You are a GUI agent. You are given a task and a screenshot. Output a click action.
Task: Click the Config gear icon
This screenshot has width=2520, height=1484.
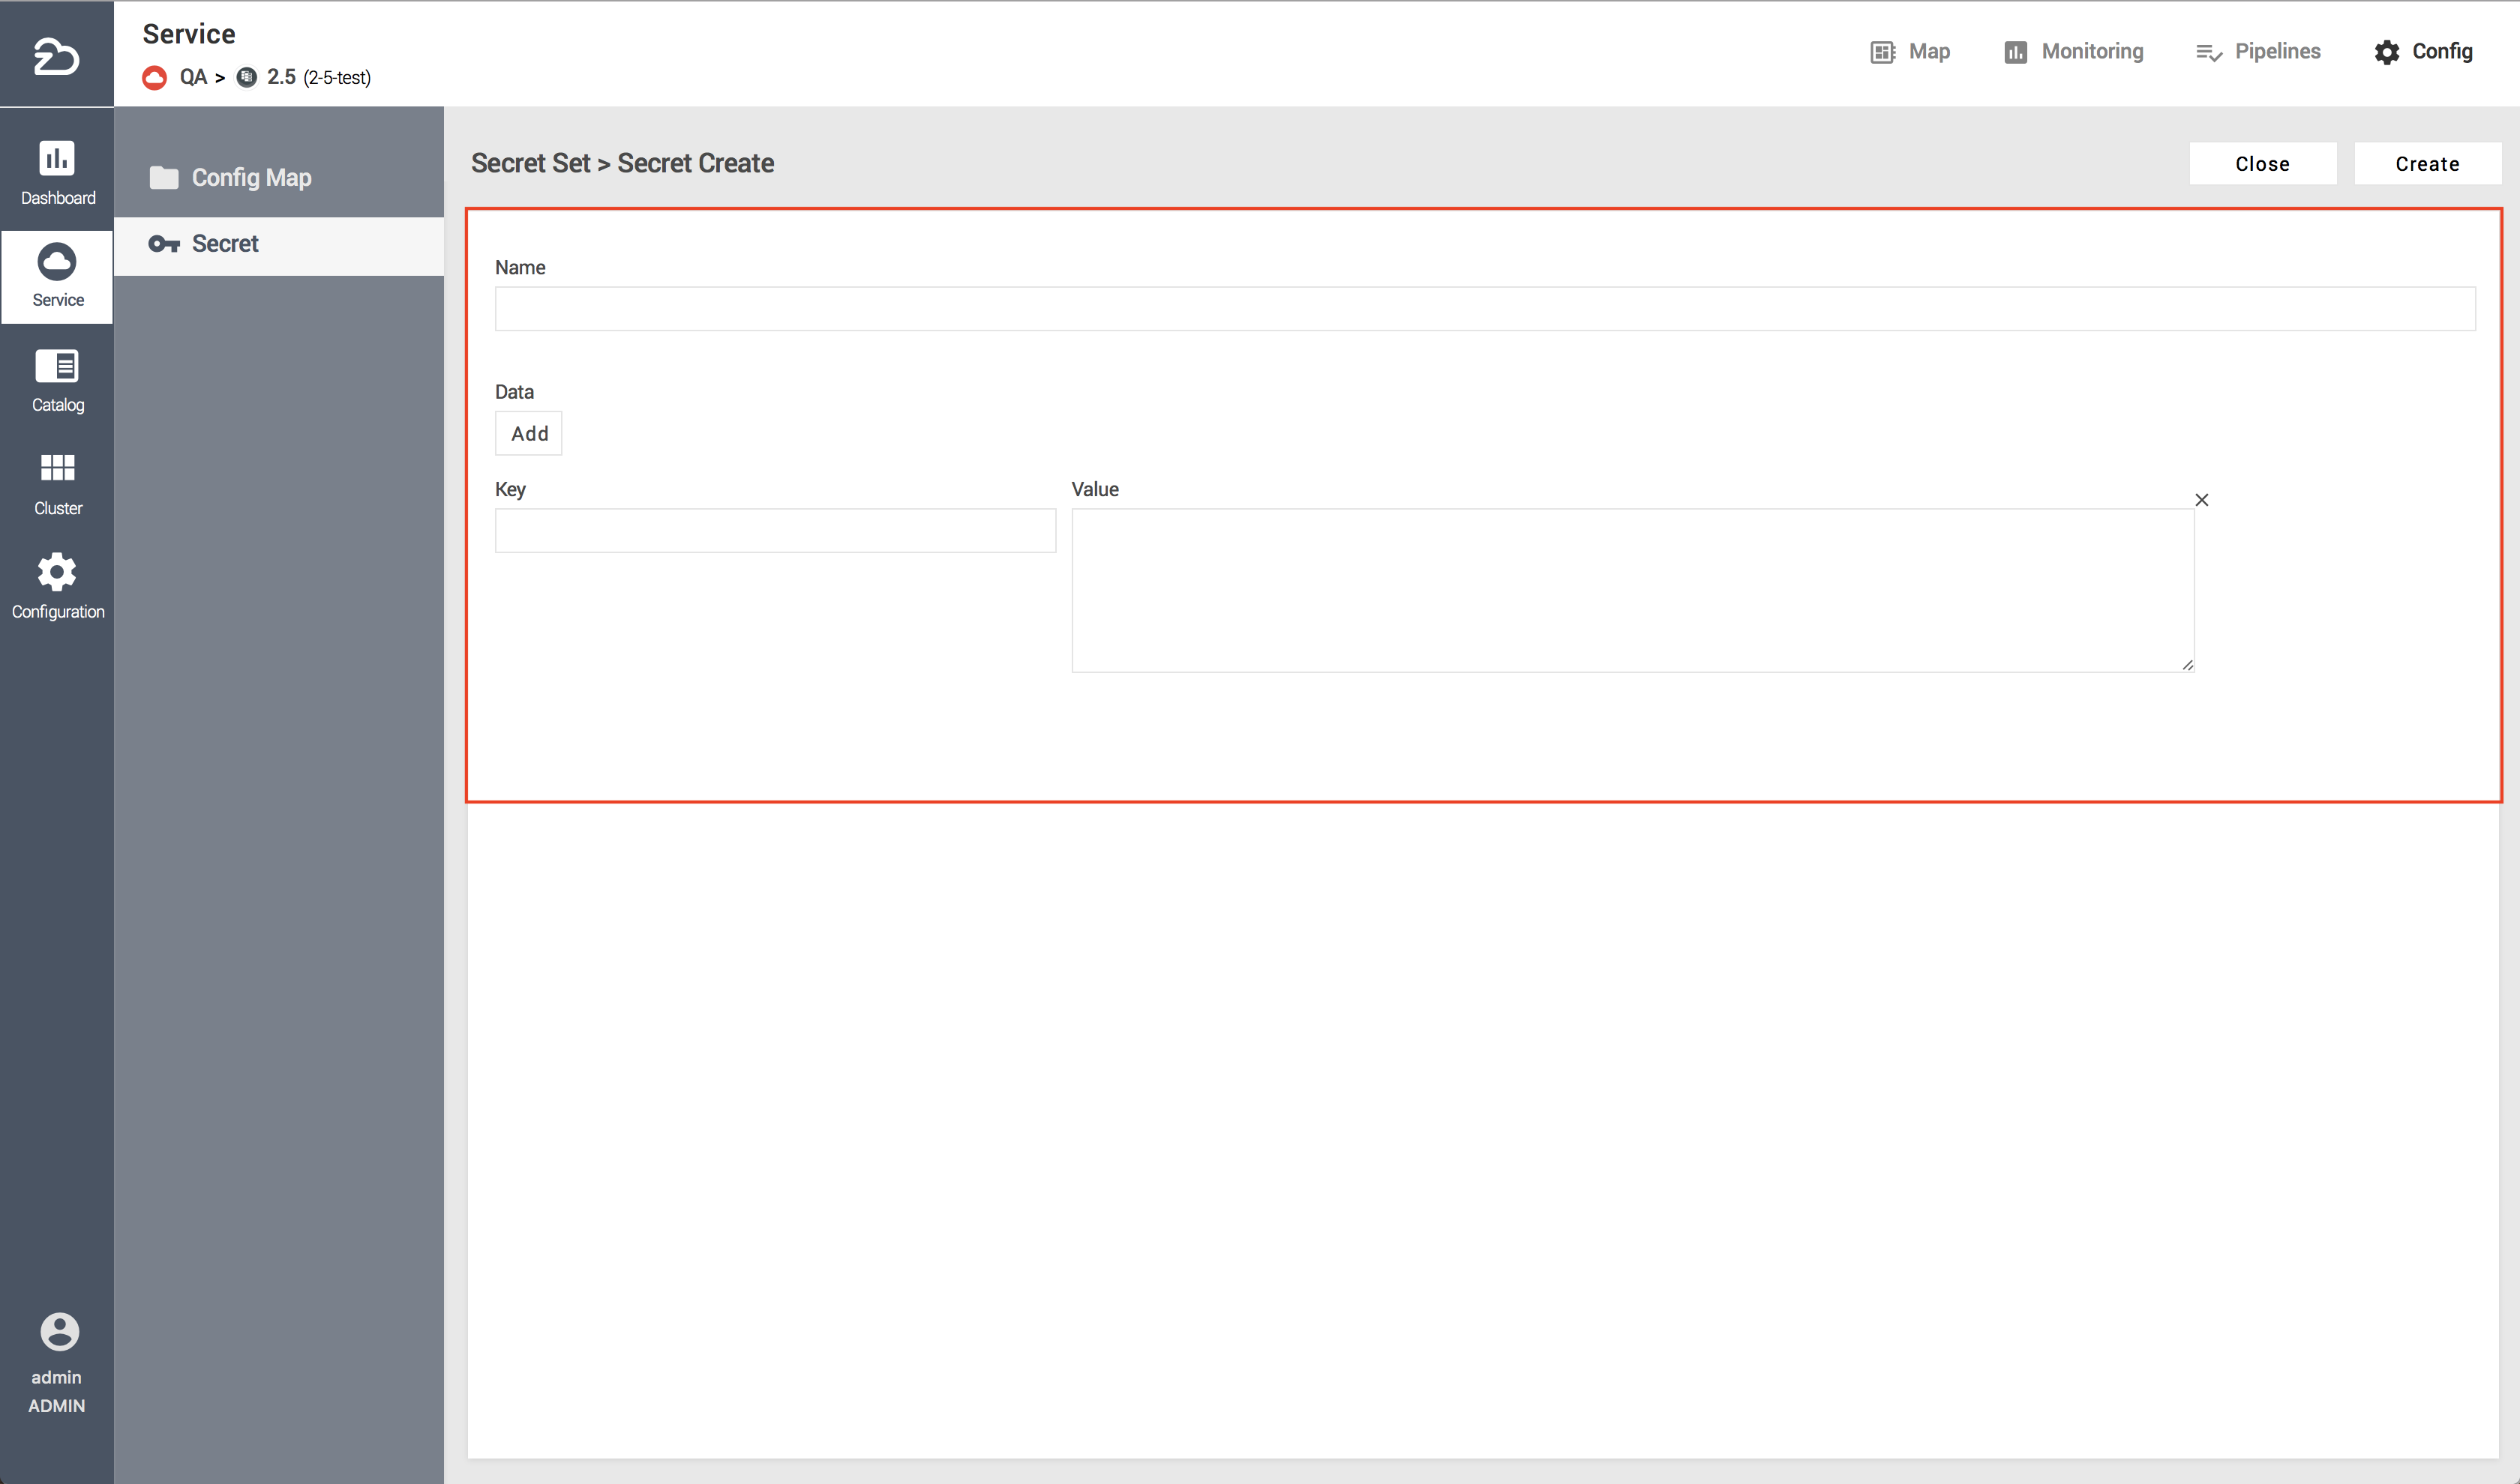click(2387, 52)
